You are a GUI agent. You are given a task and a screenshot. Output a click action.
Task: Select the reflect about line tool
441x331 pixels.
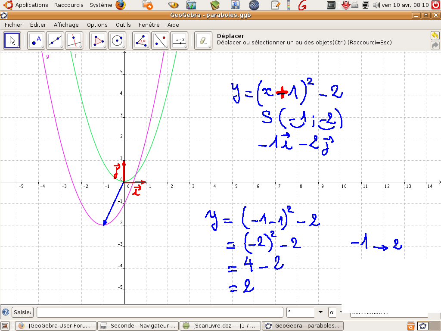160,41
